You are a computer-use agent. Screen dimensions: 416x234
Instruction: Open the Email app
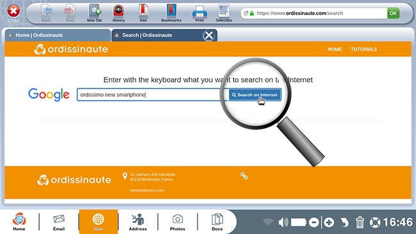pyautogui.click(x=59, y=222)
